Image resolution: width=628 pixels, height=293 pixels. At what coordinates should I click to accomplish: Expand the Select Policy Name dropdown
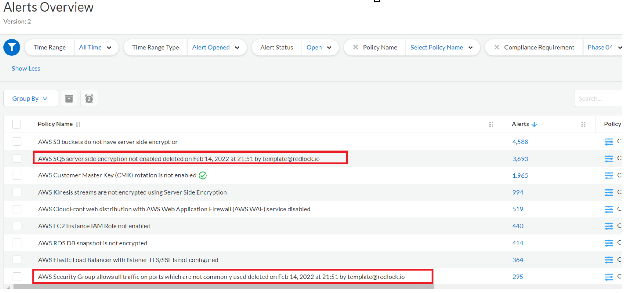click(x=442, y=47)
